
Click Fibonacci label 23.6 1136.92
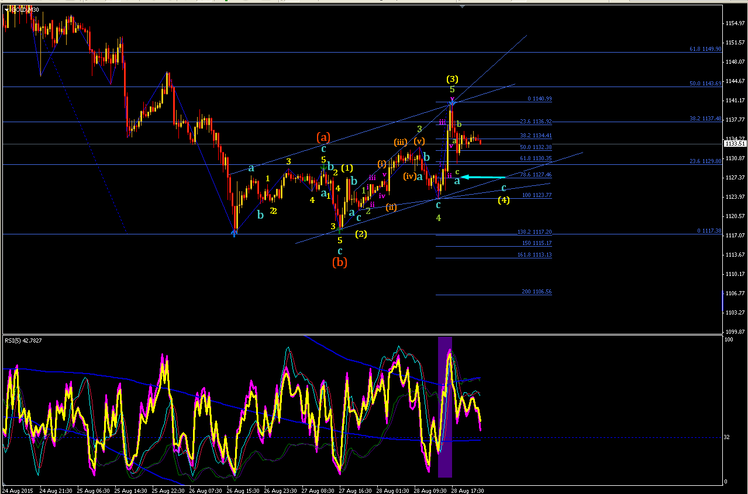pyautogui.click(x=536, y=122)
